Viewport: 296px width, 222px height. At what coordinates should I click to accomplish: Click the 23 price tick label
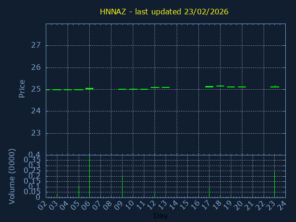(x=36, y=133)
